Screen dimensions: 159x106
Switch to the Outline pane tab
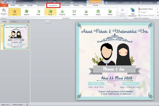[14, 21]
